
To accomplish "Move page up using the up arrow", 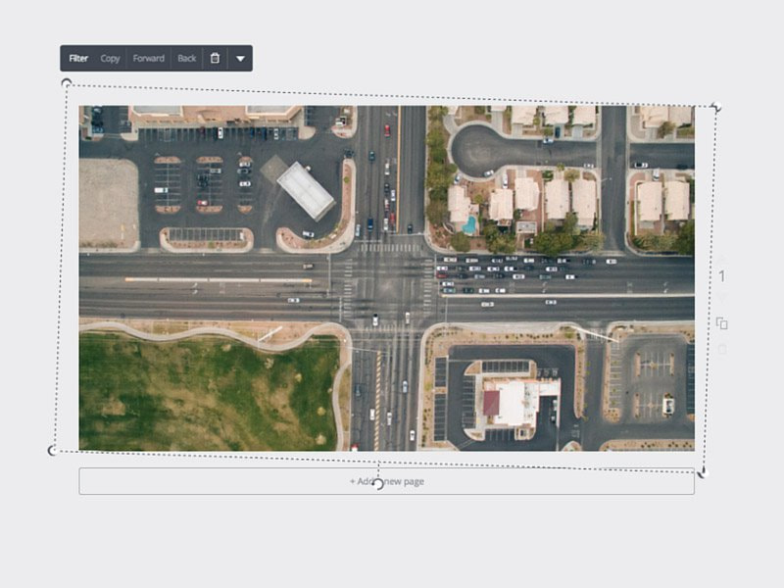I will (x=722, y=257).
